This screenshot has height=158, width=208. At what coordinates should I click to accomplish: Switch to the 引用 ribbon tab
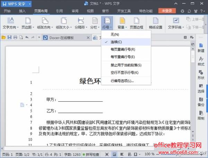tap(59, 11)
